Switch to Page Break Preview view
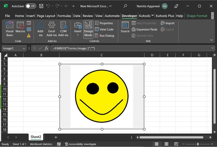Screen dimensions: 217x147 pyautogui.click(x=176, y=144)
